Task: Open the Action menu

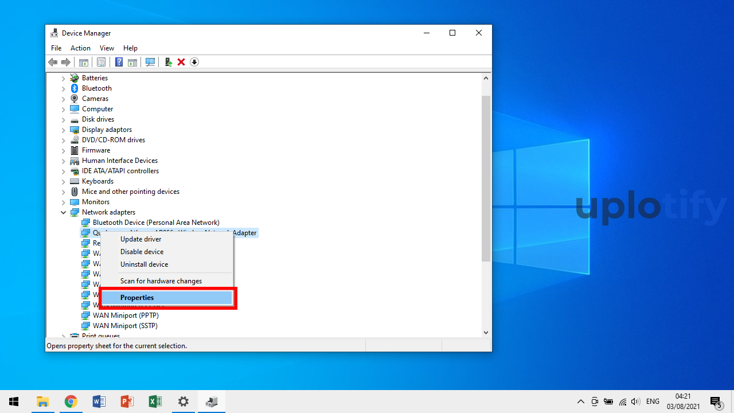Action: tap(80, 48)
